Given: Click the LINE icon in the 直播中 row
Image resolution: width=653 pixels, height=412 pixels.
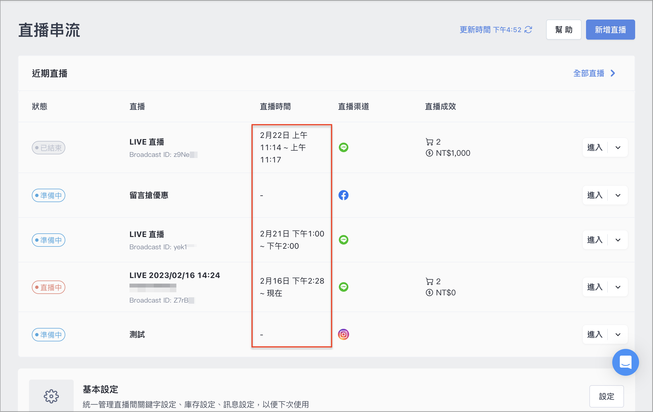Looking at the screenshot, I should (344, 287).
